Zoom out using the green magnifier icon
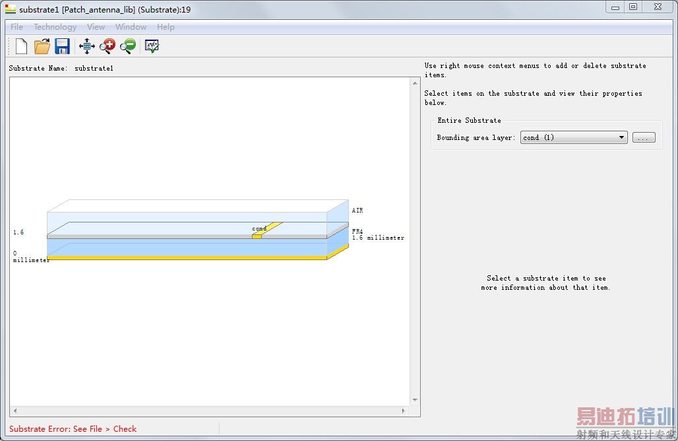The width and height of the screenshot is (678, 441). coord(127,46)
